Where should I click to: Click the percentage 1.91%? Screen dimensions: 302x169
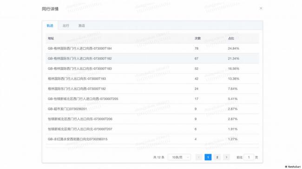[233, 129]
